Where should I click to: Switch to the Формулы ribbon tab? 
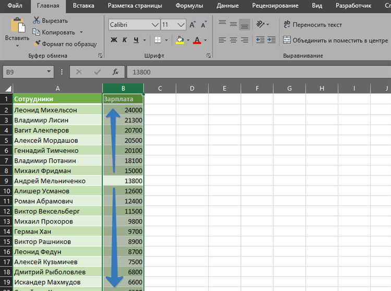click(189, 6)
